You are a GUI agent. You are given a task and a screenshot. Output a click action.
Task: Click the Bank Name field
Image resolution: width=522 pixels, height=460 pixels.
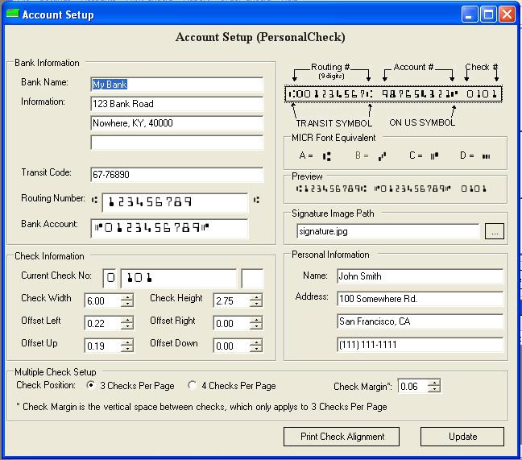[x=177, y=85]
